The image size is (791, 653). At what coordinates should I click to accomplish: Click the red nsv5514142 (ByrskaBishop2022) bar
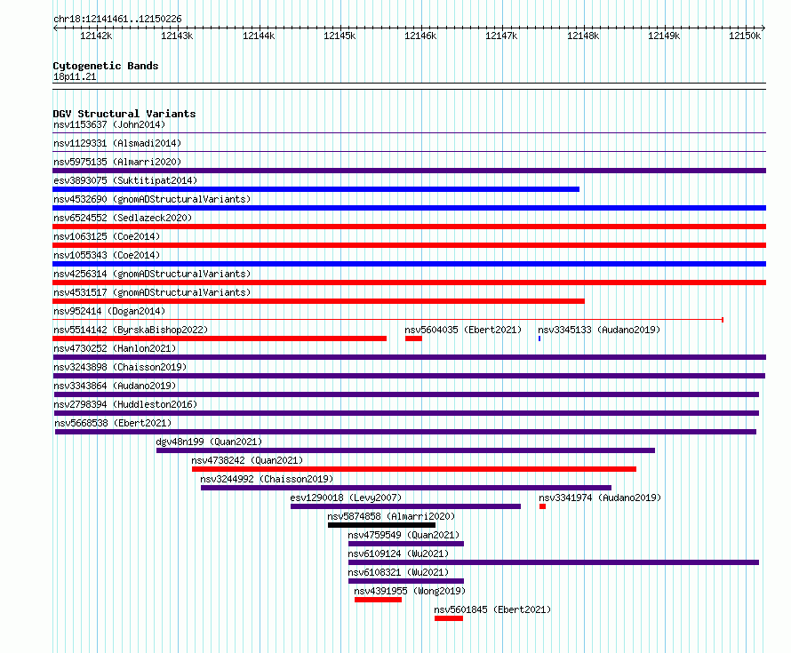pyautogui.click(x=220, y=338)
